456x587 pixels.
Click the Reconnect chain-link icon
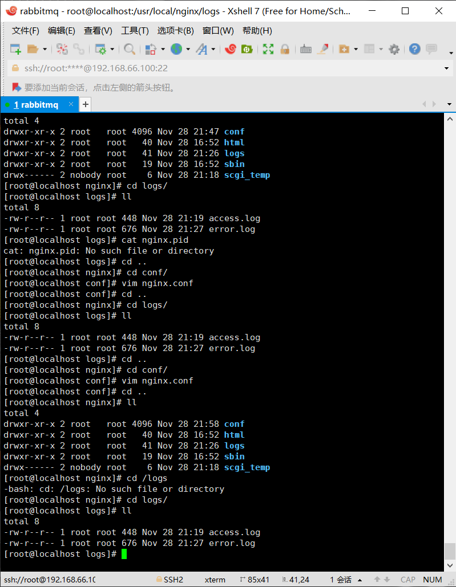(x=78, y=49)
